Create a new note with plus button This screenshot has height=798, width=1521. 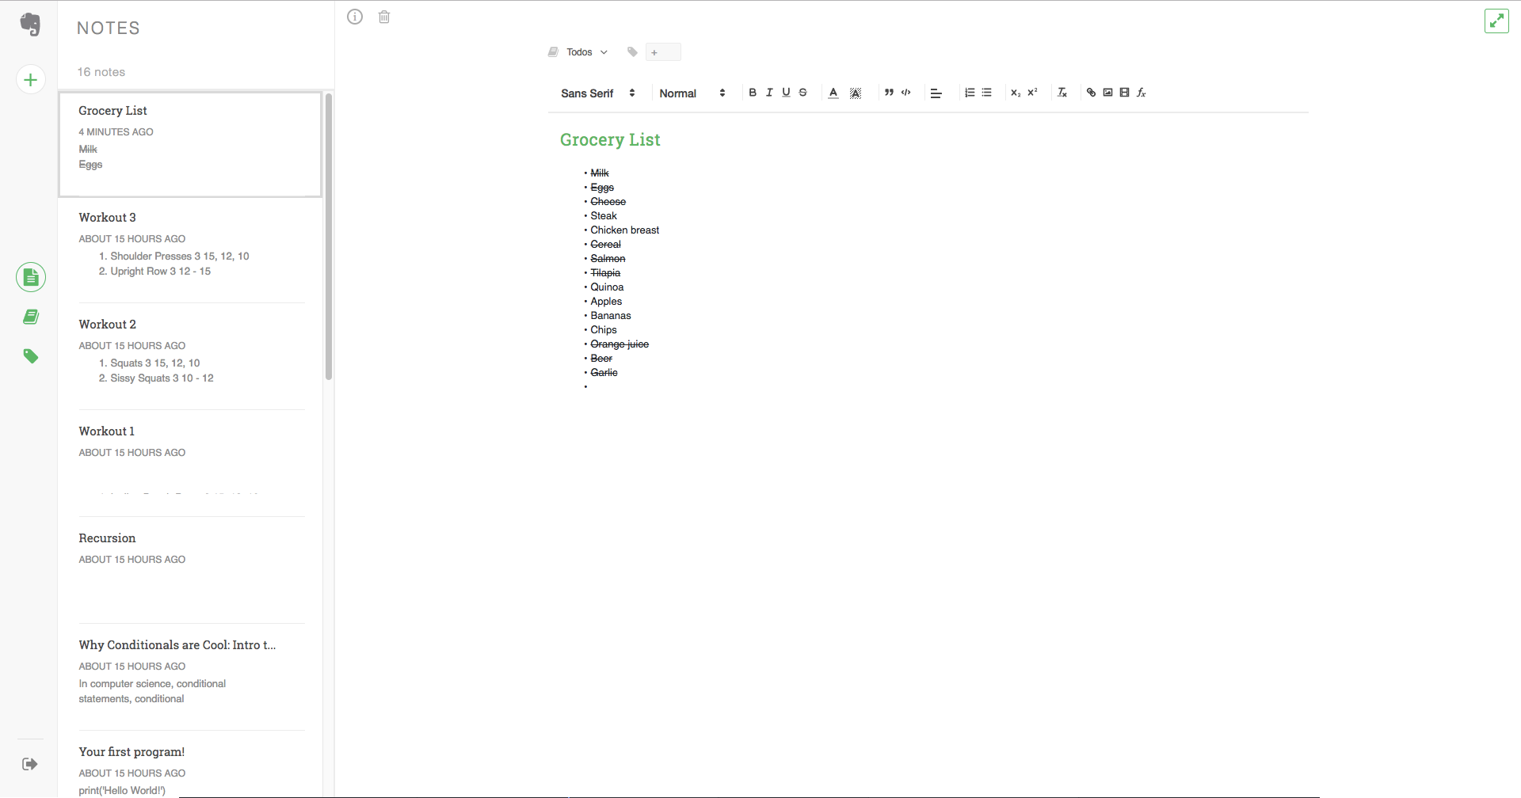point(30,79)
